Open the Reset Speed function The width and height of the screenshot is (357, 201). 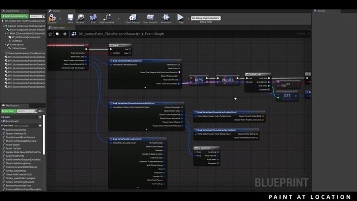click(x=12, y=145)
